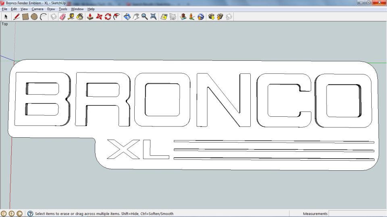The height and width of the screenshot is (217, 387).
Task: Activate the Circle drawing tool
Action: (34, 17)
